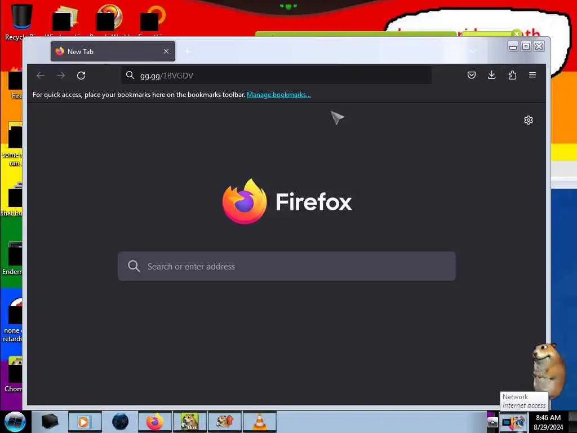Open the Save to Pocket button
Screen dimensions: 577x433
click(472, 75)
